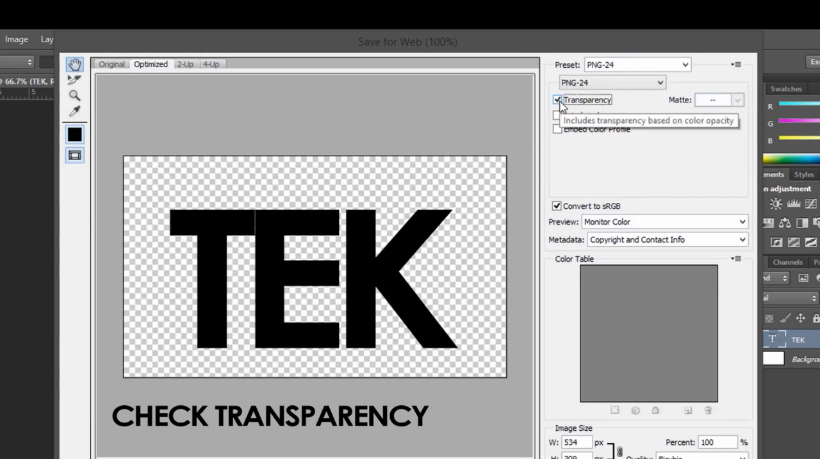Add an Invert adjustment
Image resolution: width=820 pixels, height=459 pixels.
click(x=776, y=242)
